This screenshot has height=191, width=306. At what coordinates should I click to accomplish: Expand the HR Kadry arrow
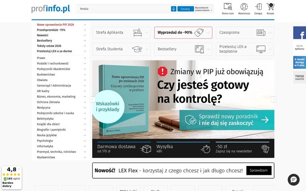(85, 91)
